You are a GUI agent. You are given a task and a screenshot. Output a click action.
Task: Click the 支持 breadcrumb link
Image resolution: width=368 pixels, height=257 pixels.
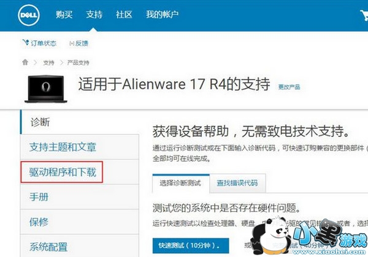[48, 62]
